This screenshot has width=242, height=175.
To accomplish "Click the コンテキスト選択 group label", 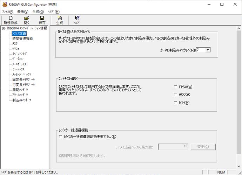I will pos(68,78).
